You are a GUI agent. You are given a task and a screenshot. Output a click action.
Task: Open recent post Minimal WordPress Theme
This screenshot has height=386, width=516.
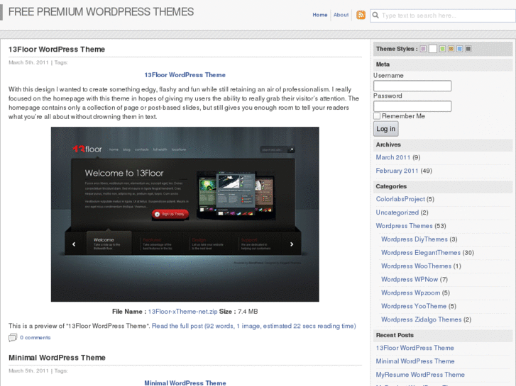click(415, 361)
